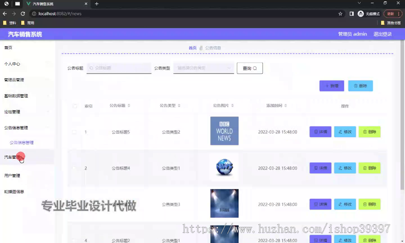405x243 pixels.
Task: Click the 新增 add button
Action: click(x=332, y=86)
